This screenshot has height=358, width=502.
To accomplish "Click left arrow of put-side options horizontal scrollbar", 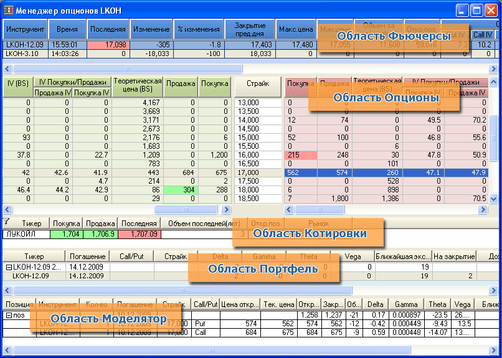I will (x=289, y=210).
